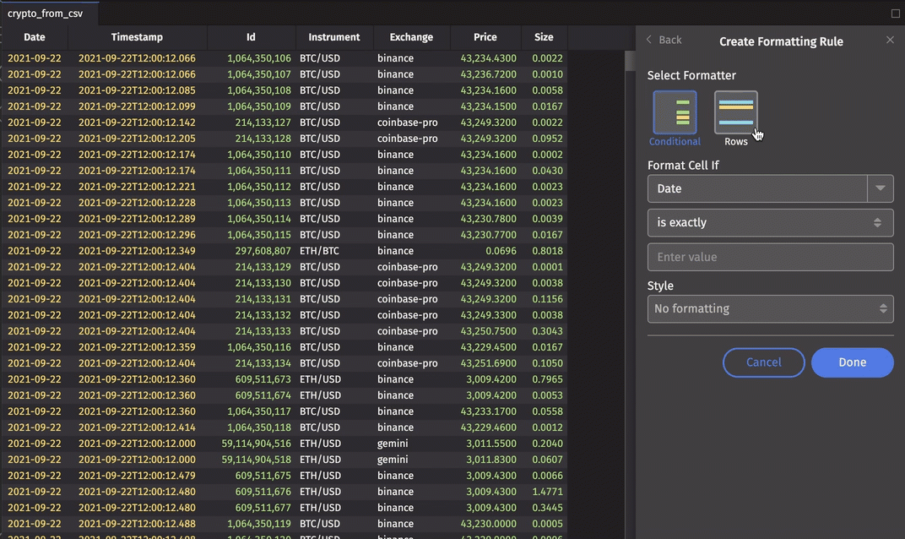Image resolution: width=905 pixels, height=539 pixels.
Task: Click the Size column header
Action: [544, 37]
